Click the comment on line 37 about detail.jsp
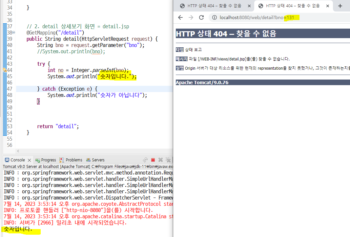This screenshot has width=350, height=237. click(x=78, y=26)
